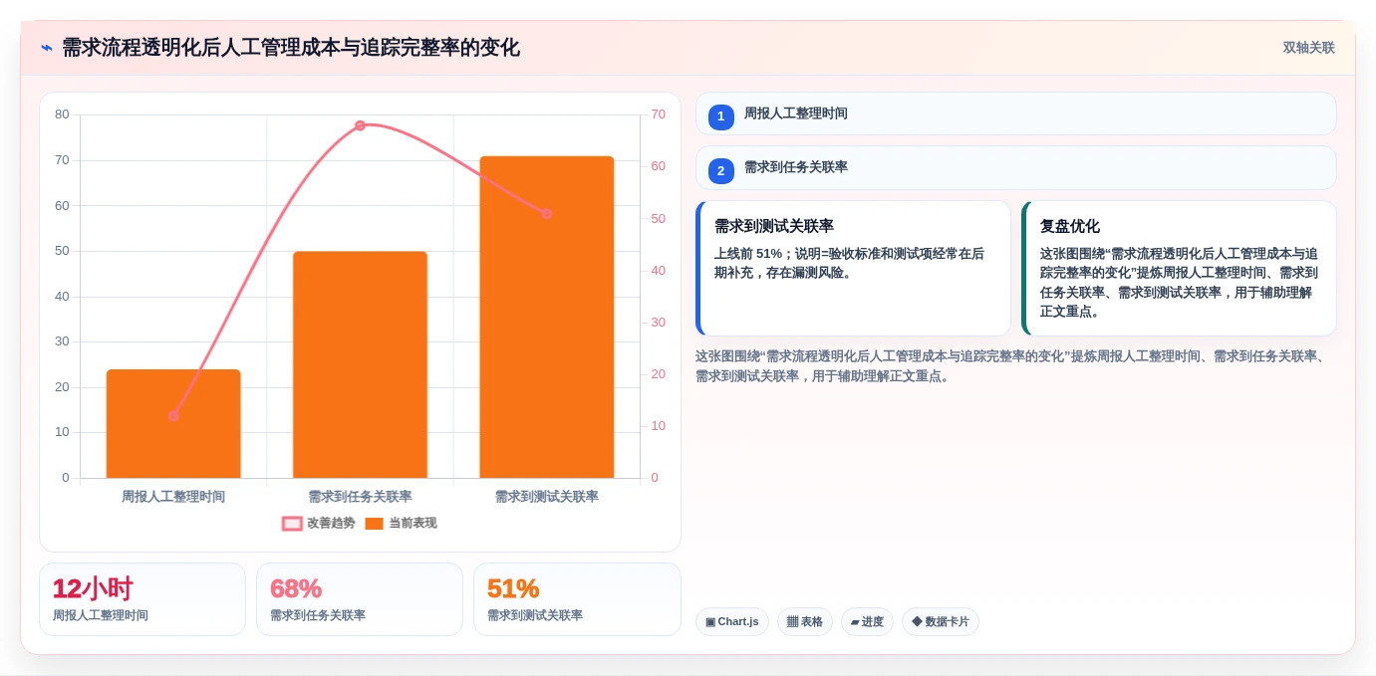Click the number 1 badge
The image size is (1376, 676).
point(721,116)
